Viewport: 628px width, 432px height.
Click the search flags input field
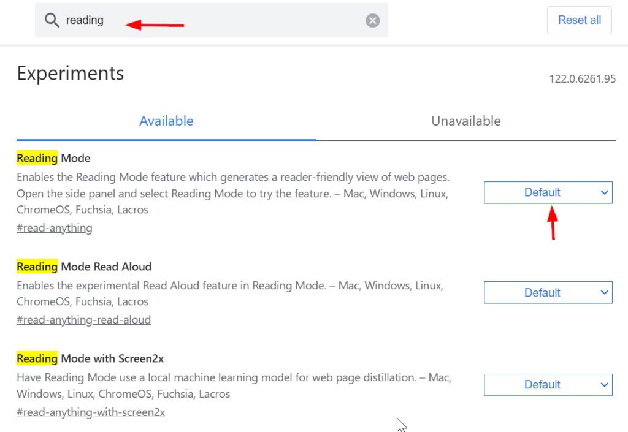point(212,20)
